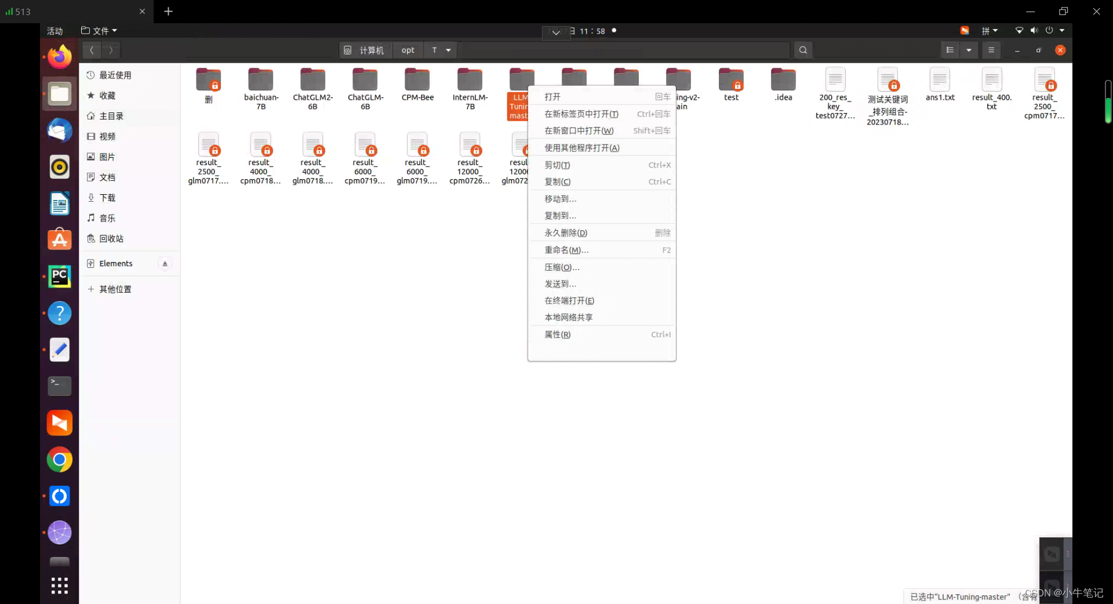Eject the Elements drive
This screenshot has width=1113, height=604.
coord(165,264)
